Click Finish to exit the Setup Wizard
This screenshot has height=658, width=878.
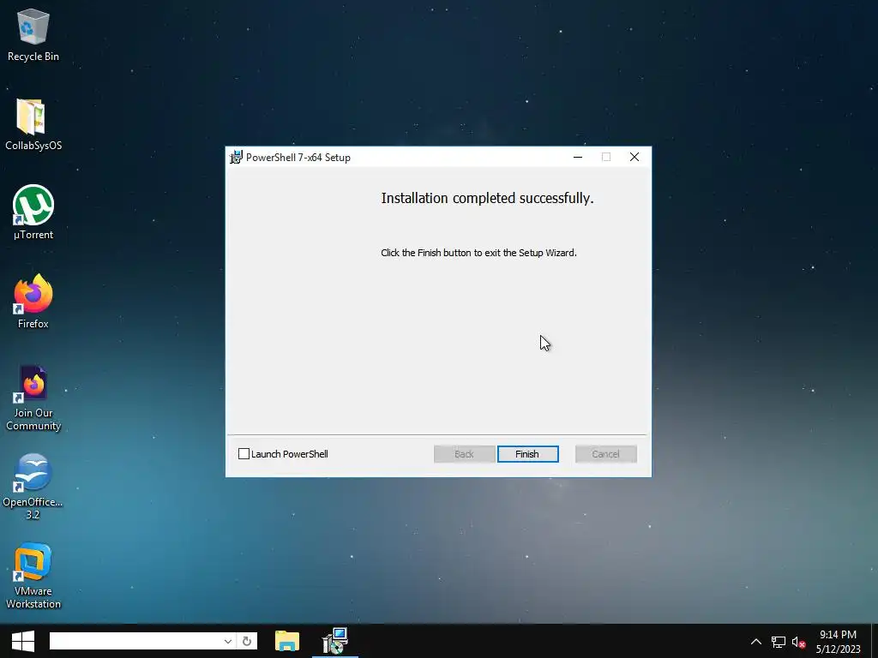[527, 454]
